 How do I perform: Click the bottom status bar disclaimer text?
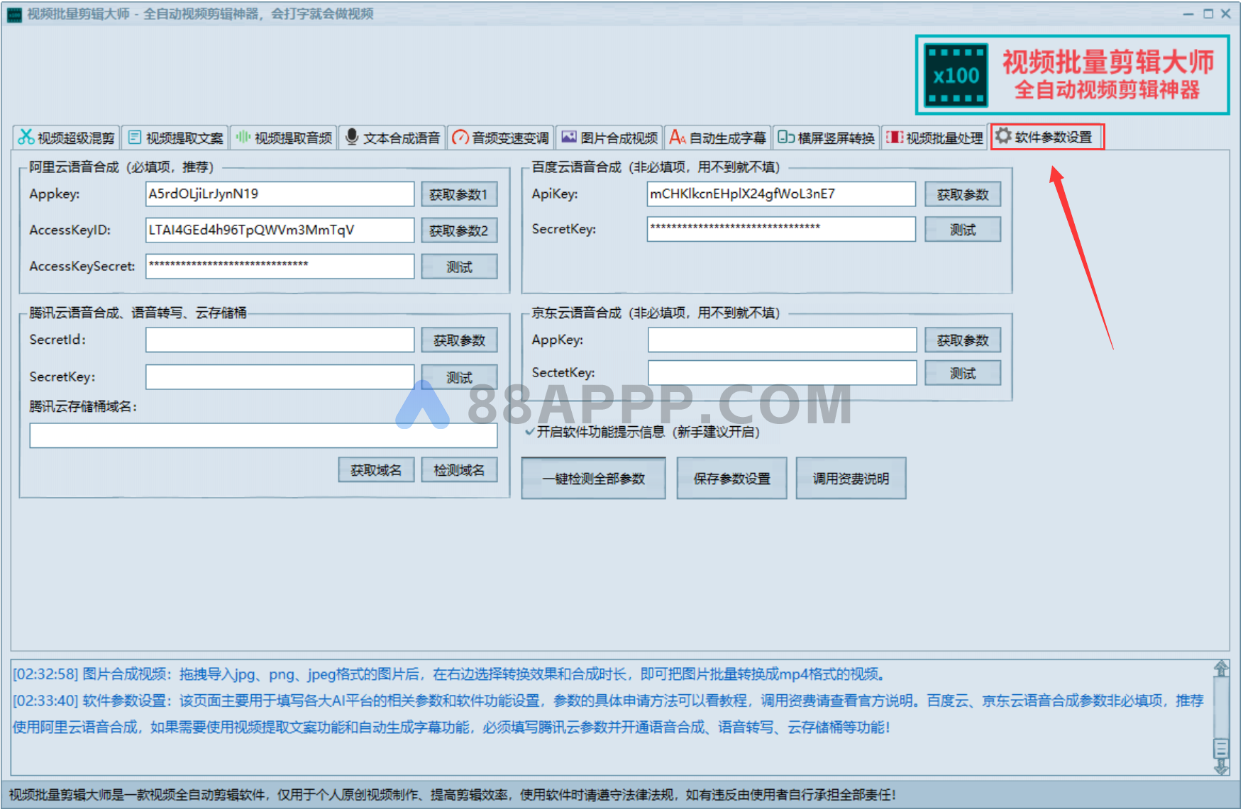[x=452, y=795]
